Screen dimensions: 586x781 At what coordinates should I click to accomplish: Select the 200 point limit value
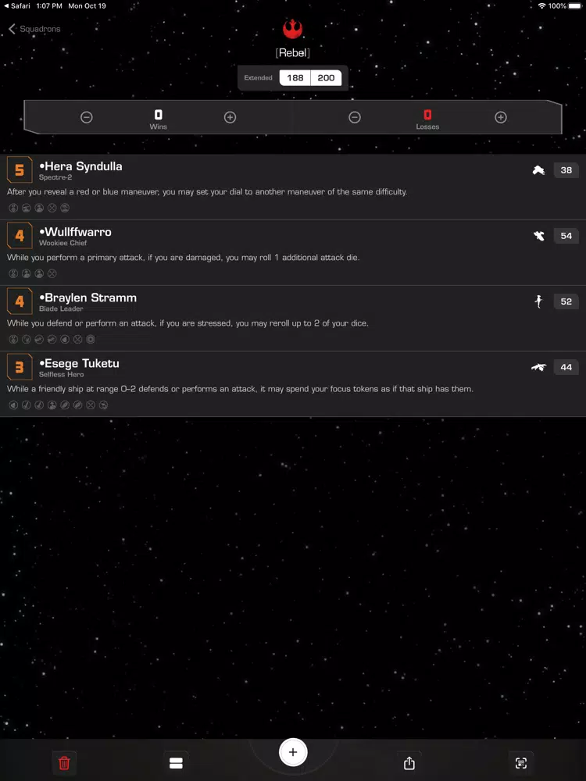326,77
